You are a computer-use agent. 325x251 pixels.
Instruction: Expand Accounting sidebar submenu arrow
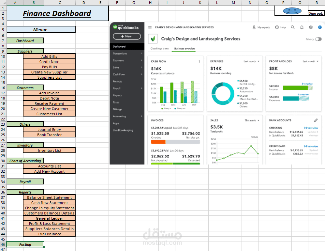click(x=141, y=116)
